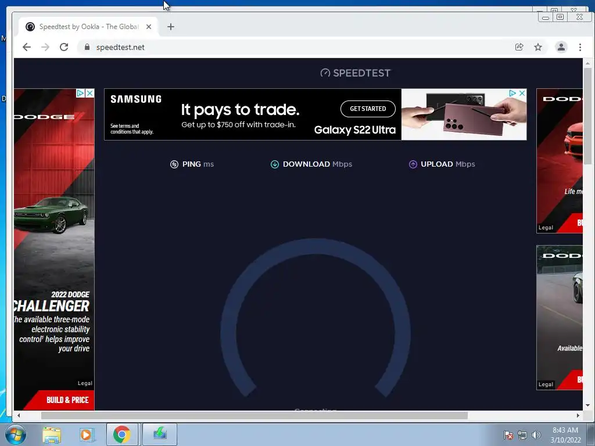This screenshot has height=446, width=595.
Task: Click Legal on lower right Dodge ad
Action: pyautogui.click(x=546, y=384)
